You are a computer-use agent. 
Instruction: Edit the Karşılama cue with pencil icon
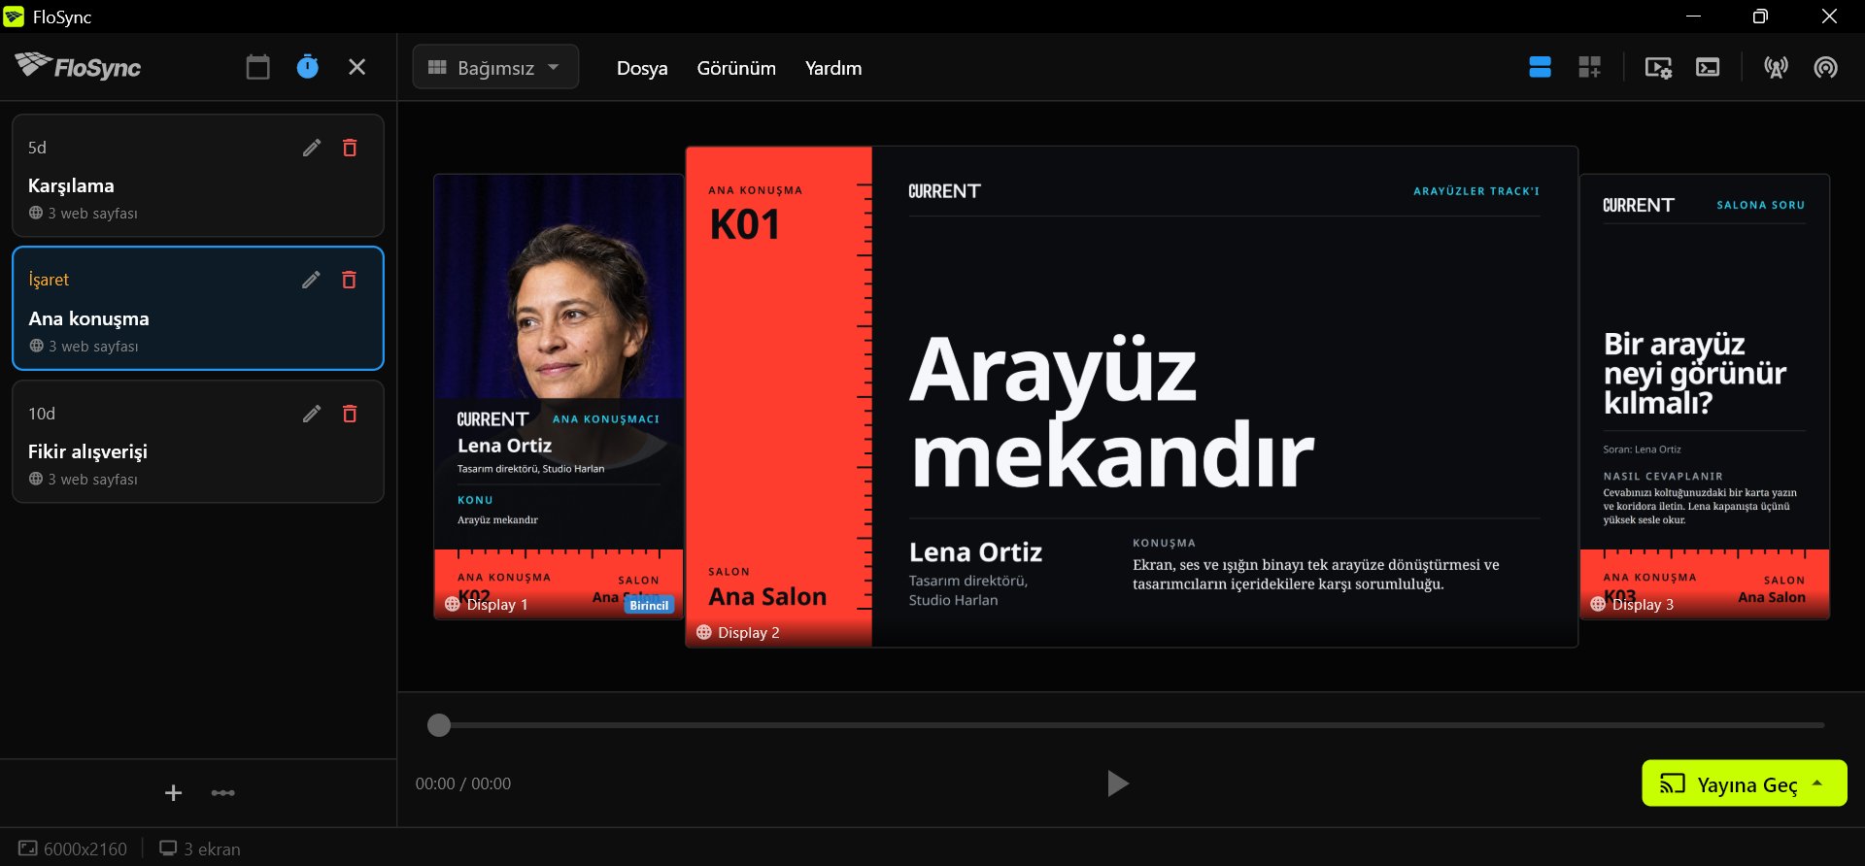pyautogui.click(x=312, y=148)
